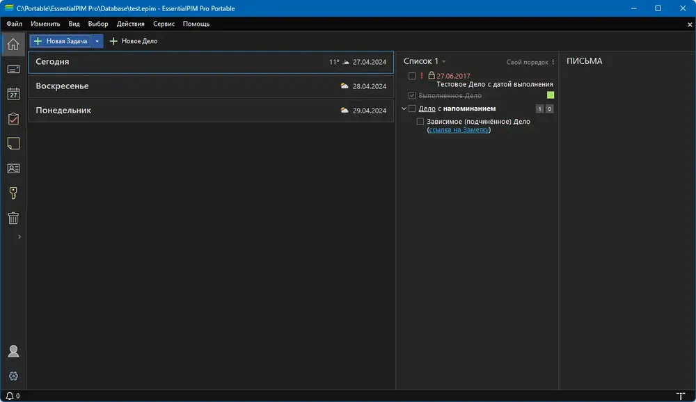Image resolution: width=696 pixels, height=402 pixels.
Task: Click the ПИСЬМА section heading
Action: tap(584, 61)
